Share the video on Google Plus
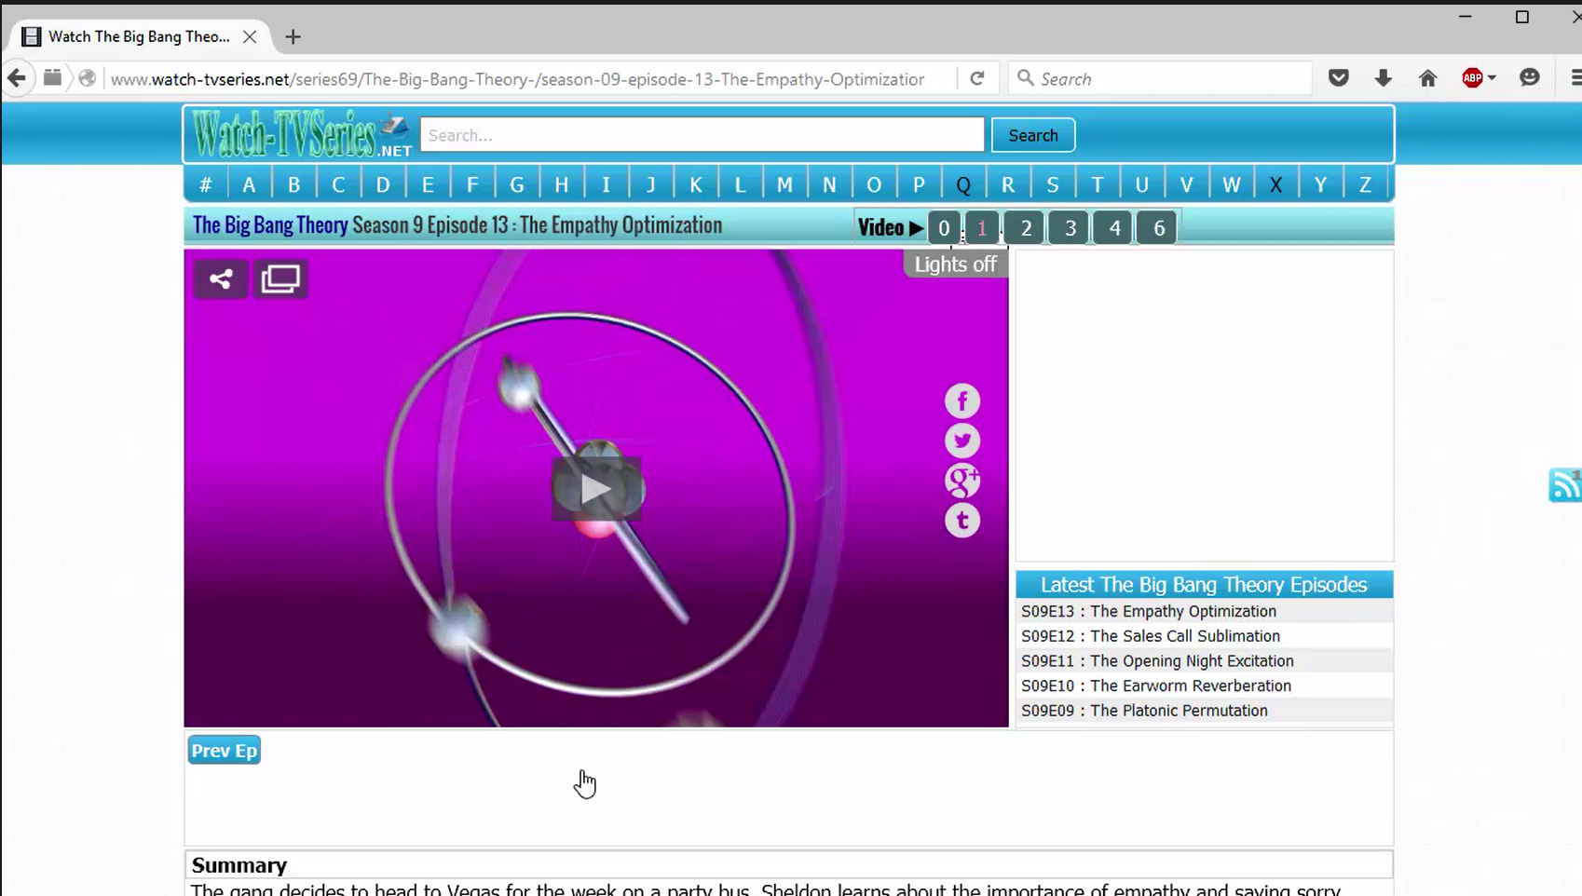This screenshot has width=1582, height=896. (962, 481)
